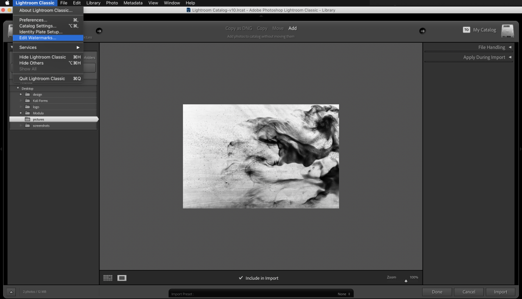Viewport: 522px width, 299px height.
Task: Choose Hide Others menu item
Action: (x=48, y=63)
